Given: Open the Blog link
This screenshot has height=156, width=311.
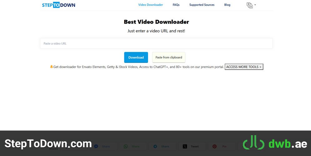Looking at the screenshot, I should click(227, 5).
